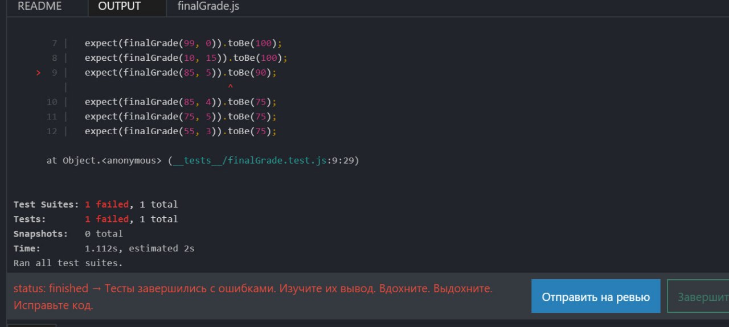Click line number 12 in the gutter

[x=52, y=131]
